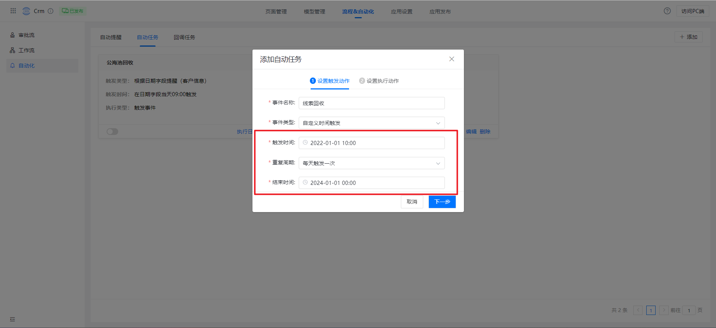
Task: Open 应用设置 top menu
Action: click(x=402, y=12)
